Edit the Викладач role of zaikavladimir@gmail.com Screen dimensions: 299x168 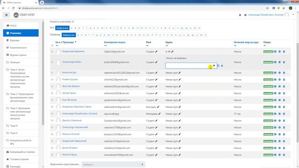[x=158, y=107]
